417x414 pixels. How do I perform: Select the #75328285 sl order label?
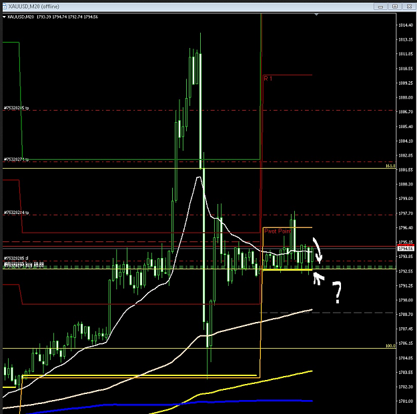16,258
